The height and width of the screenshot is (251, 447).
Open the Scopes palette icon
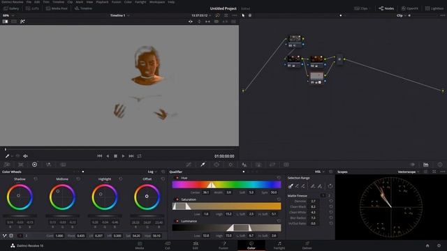pyautogui.click(x=425, y=165)
